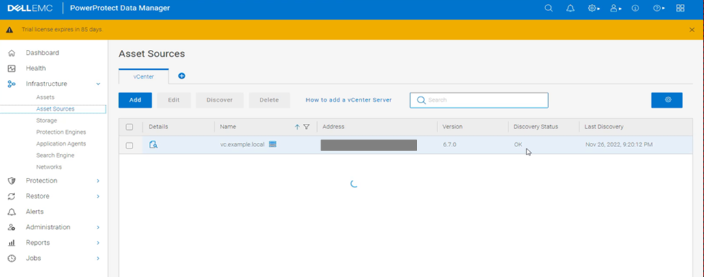704x277 pixels.
Task: Expand the Administration menu chevron
Action: click(x=98, y=227)
